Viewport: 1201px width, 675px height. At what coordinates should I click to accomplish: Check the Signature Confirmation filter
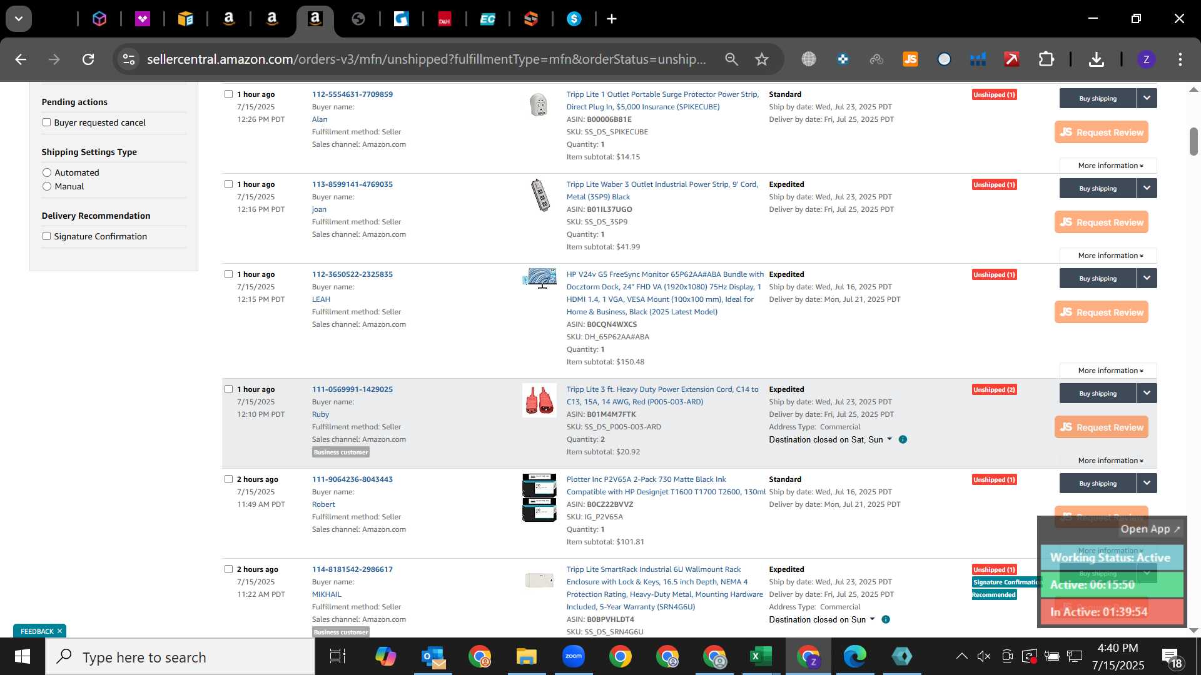[46, 236]
